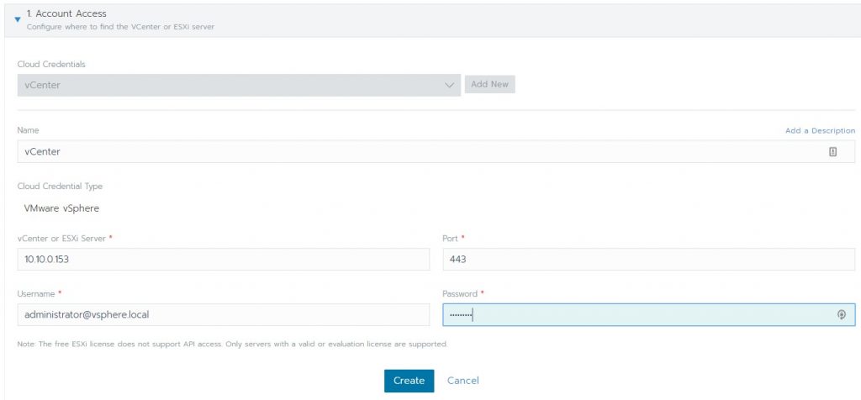Open the Add a Description link
Image resolution: width=861 pixels, height=400 pixels.
[820, 130]
